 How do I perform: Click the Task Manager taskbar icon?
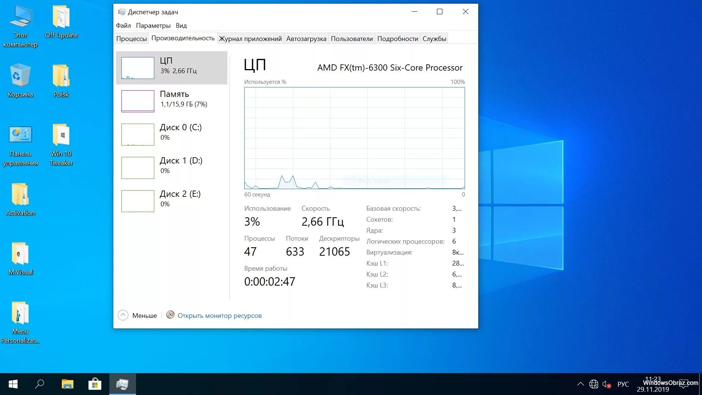coord(122,384)
